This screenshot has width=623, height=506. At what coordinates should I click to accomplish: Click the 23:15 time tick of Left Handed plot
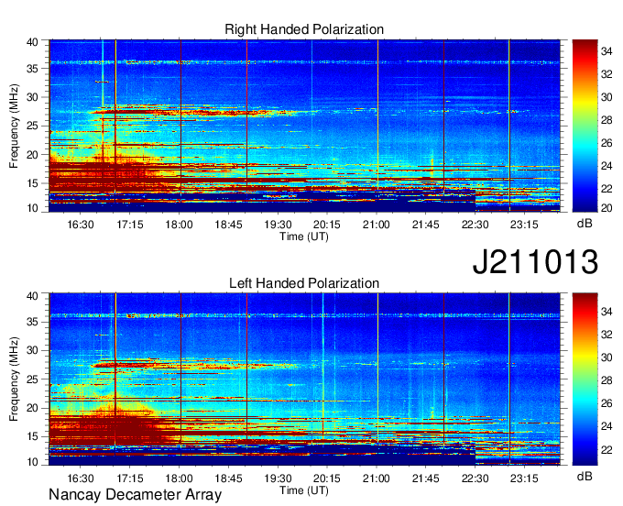(x=524, y=478)
